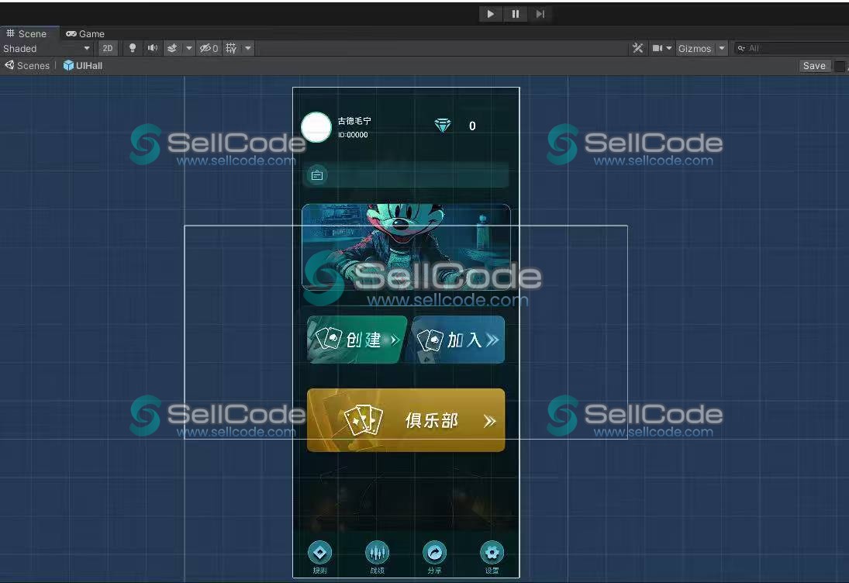The width and height of the screenshot is (849, 583).
Task: Toggle 2D view mode
Action: 108,48
